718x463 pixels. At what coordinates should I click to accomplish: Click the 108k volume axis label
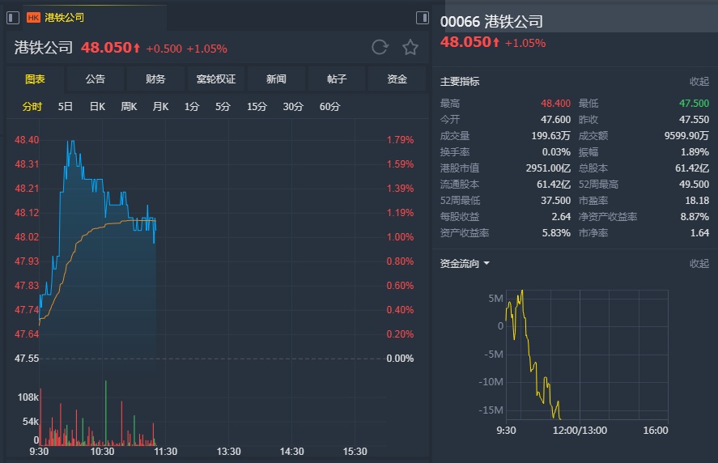28,397
